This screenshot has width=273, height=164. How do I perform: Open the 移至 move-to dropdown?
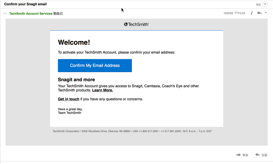point(265,4)
